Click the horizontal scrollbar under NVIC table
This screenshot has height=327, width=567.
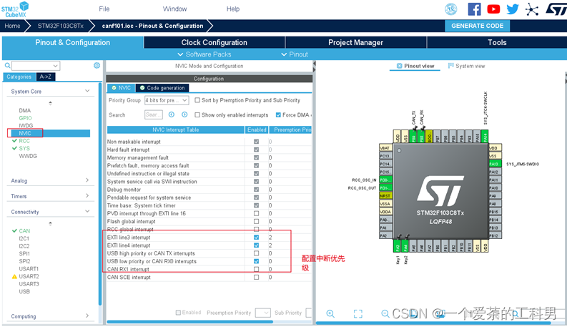coord(190,321)
